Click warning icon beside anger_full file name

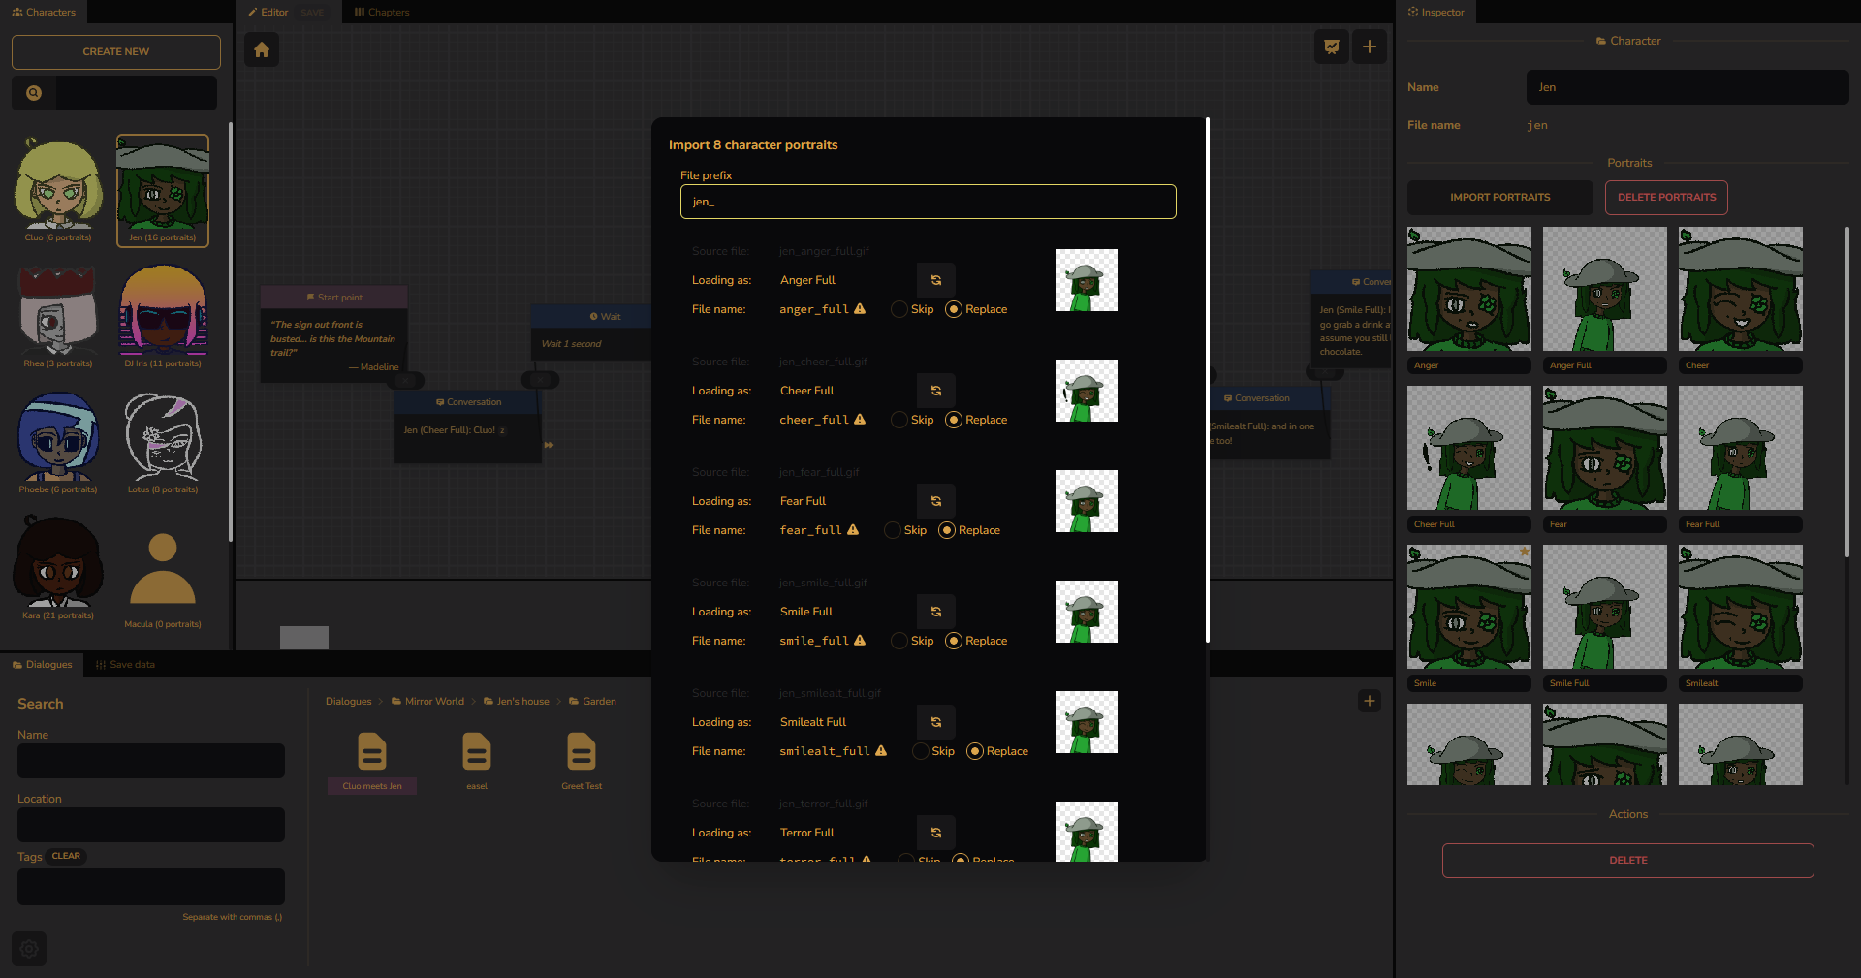pos(860,309)
